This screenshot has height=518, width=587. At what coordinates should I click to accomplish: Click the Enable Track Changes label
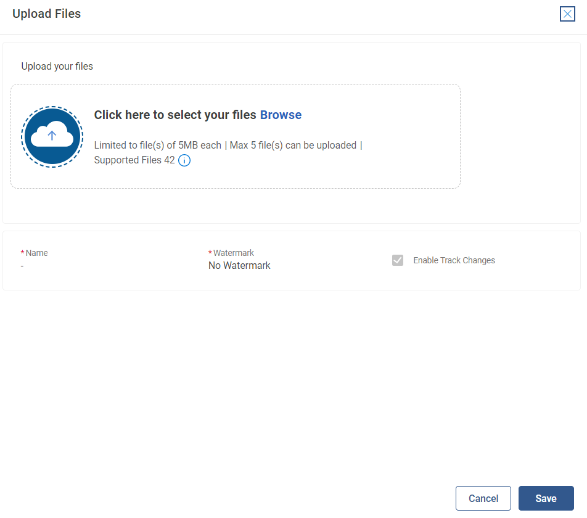pyautogui.click(x=454, y=260)
